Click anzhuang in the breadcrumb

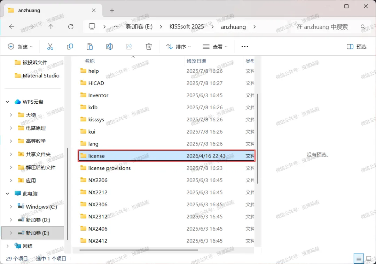tap(233, 26)
